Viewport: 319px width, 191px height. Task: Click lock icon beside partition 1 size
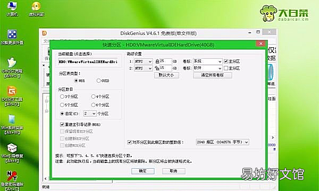(157, 61)
